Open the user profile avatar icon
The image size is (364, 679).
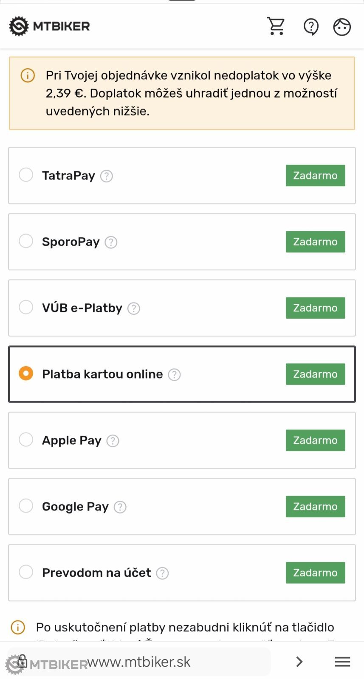342,27
